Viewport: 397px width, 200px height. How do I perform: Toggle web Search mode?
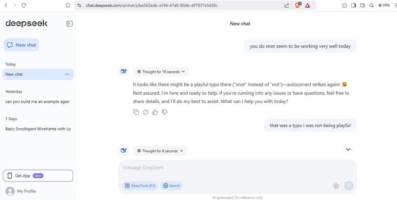171,186
